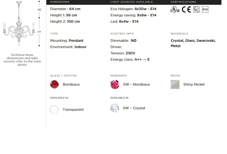This screenshot has height=154, width=227.
Task: Click AVAILABLE IN under Pendants
Action: coord(119,98)
